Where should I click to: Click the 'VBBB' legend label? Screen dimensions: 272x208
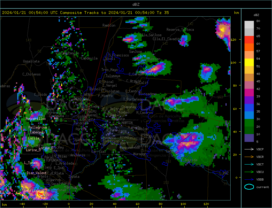coord(260,179)
